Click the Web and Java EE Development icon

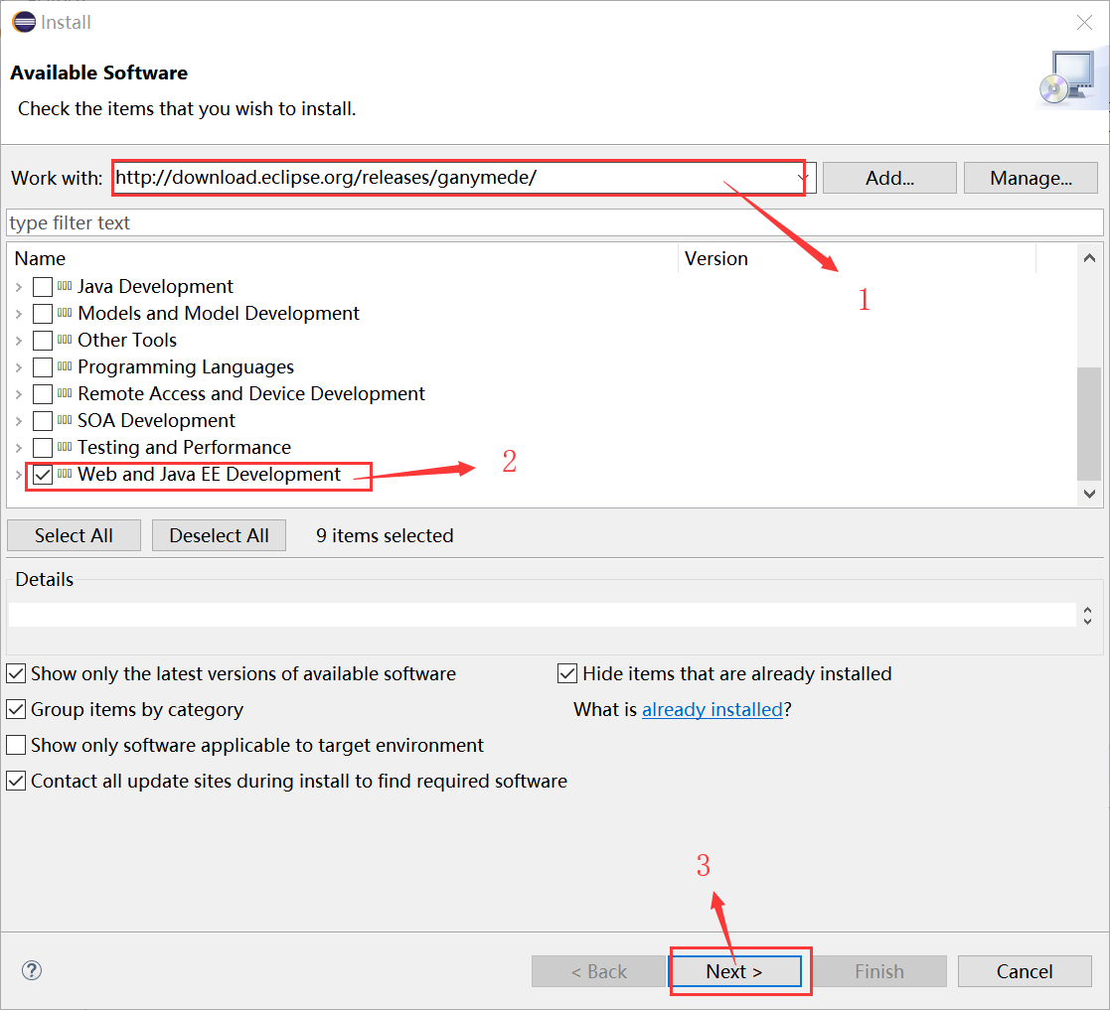tap(65, 474)
